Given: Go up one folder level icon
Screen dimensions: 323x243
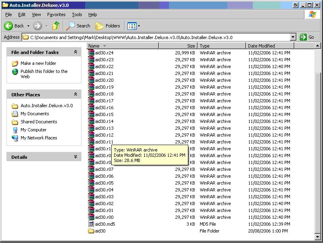Looking at the screenshot, I should (56, 26).
